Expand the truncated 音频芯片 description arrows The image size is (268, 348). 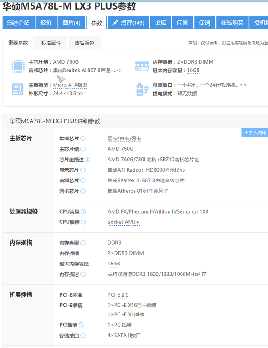119,70
